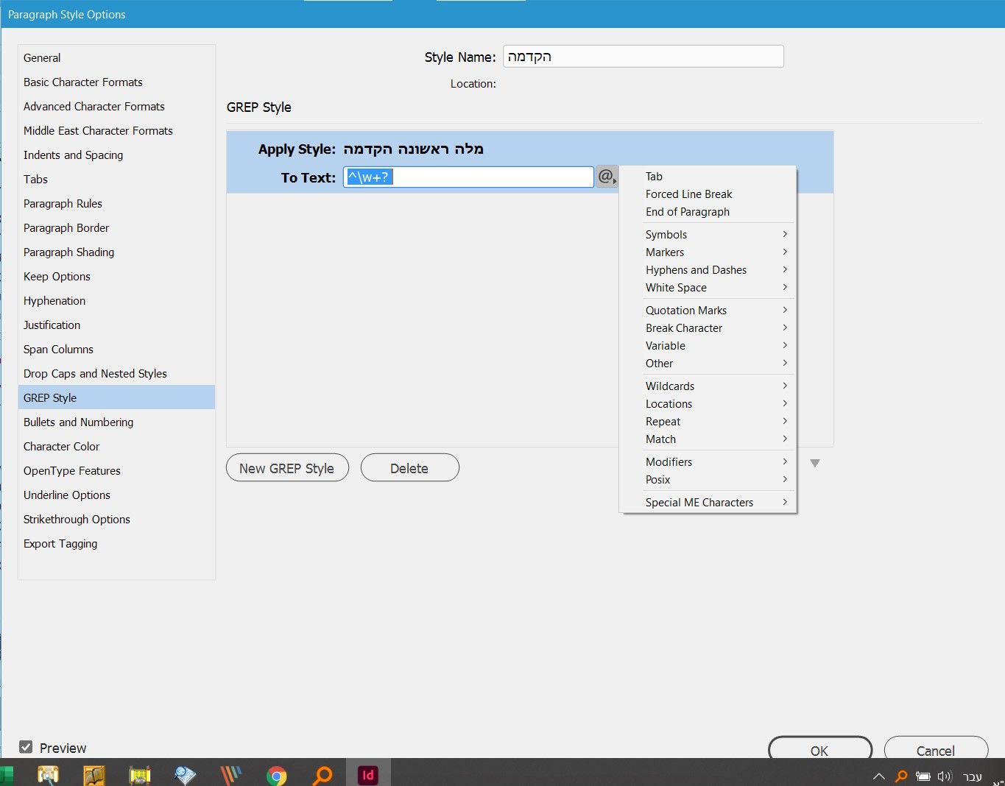Select Export Tagging category
This screenshot has width=1005, height=786.
(116, 544)
